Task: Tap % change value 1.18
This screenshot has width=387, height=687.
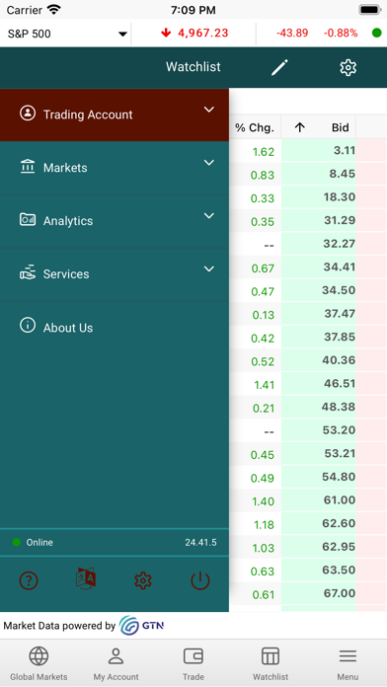Action: click(x=264, y=525)
